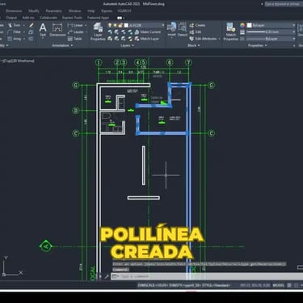Image resolution: width=303 pixels, height=303 pixels.
Task: Open the Parametric menu
Action: [x=53, y=11]
